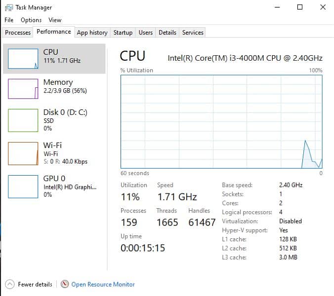The width and height of the screenshot is (334, 296).
Task: Click the Task Manager app icon in title bar
Action: tap(9, 7)
